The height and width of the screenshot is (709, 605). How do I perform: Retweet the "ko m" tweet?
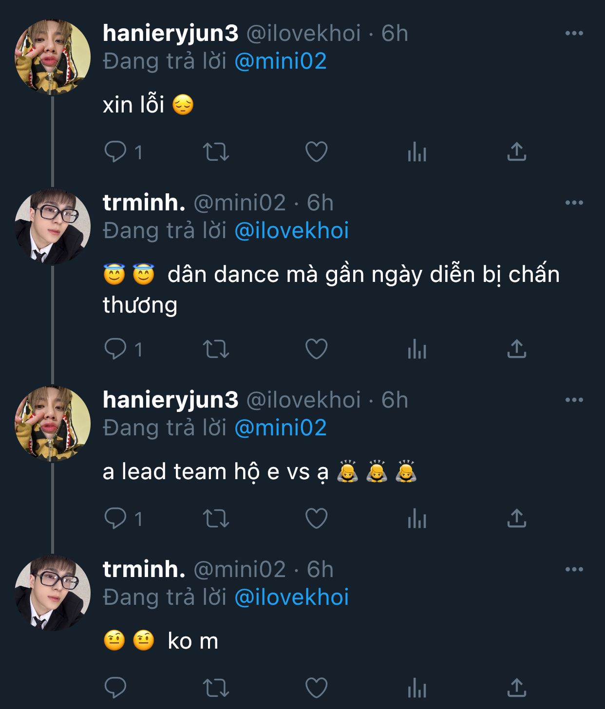pos(216,688)
